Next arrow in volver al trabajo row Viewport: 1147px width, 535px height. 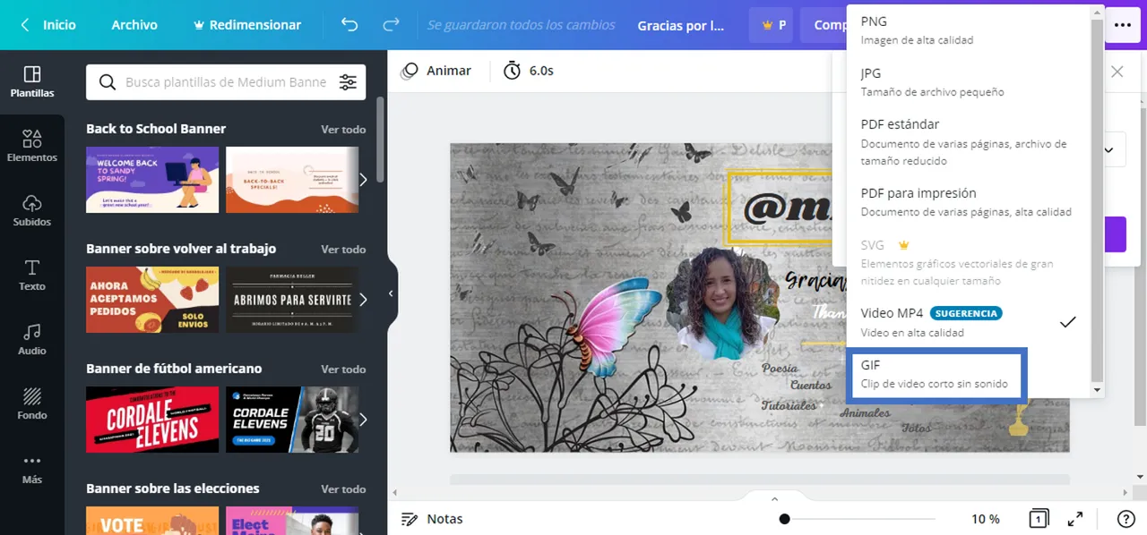coord(363,300)
